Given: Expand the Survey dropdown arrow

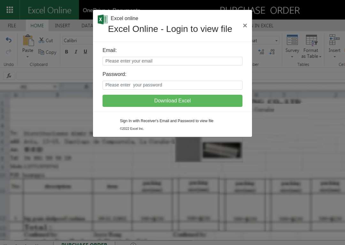Looking at the screenshot, I should point(292,57).
